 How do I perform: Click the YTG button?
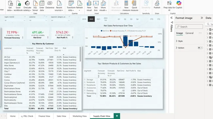click(x=159, y=19)
